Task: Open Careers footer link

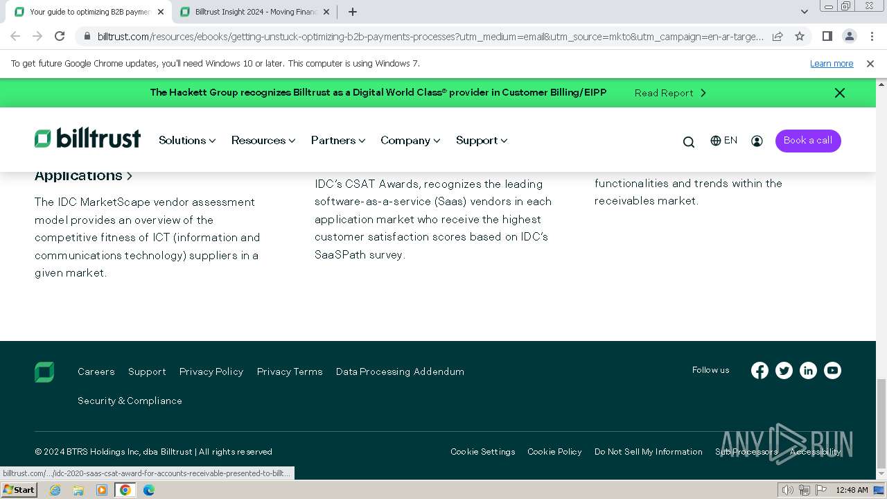Action: tap(96, 371)
